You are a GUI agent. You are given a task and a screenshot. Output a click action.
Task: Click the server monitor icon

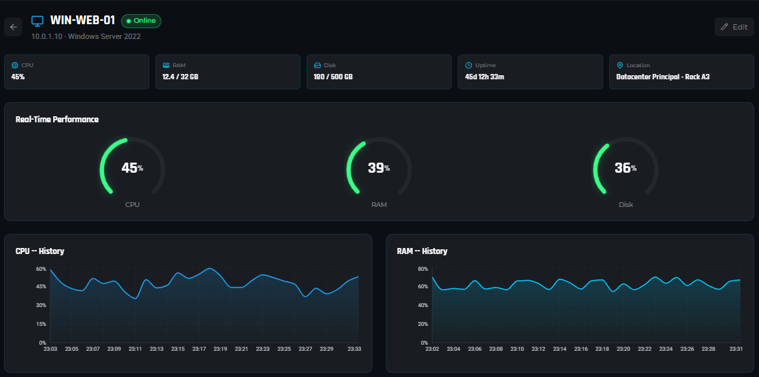(x=38, y=22)
